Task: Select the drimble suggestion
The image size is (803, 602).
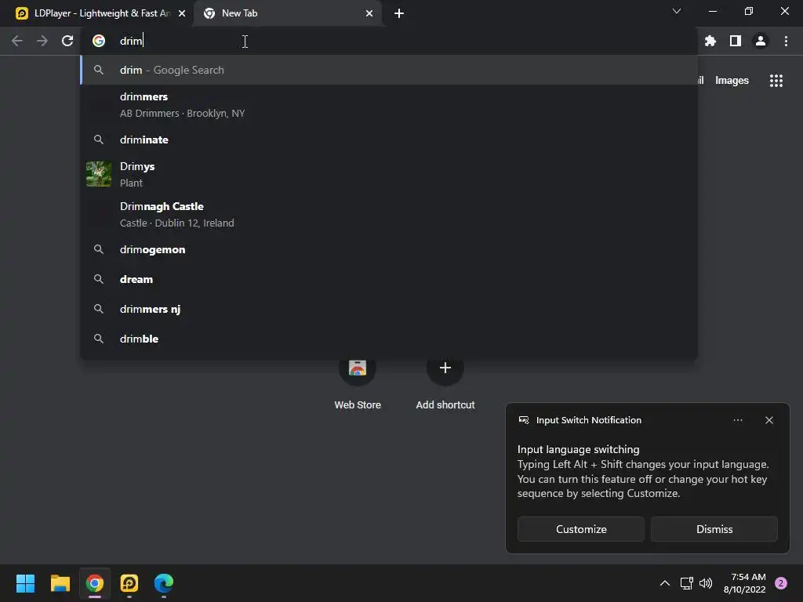Action: pyautogui.click(x=389, y=339)
